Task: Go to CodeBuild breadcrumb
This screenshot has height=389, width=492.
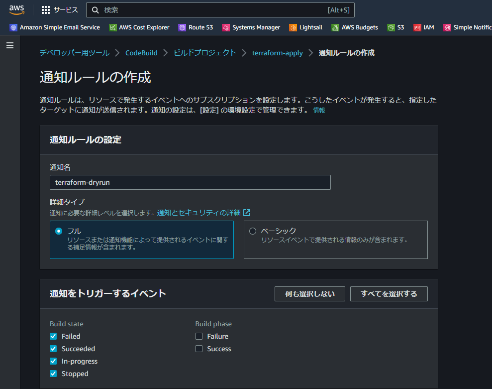Action: tap(141, 53)
